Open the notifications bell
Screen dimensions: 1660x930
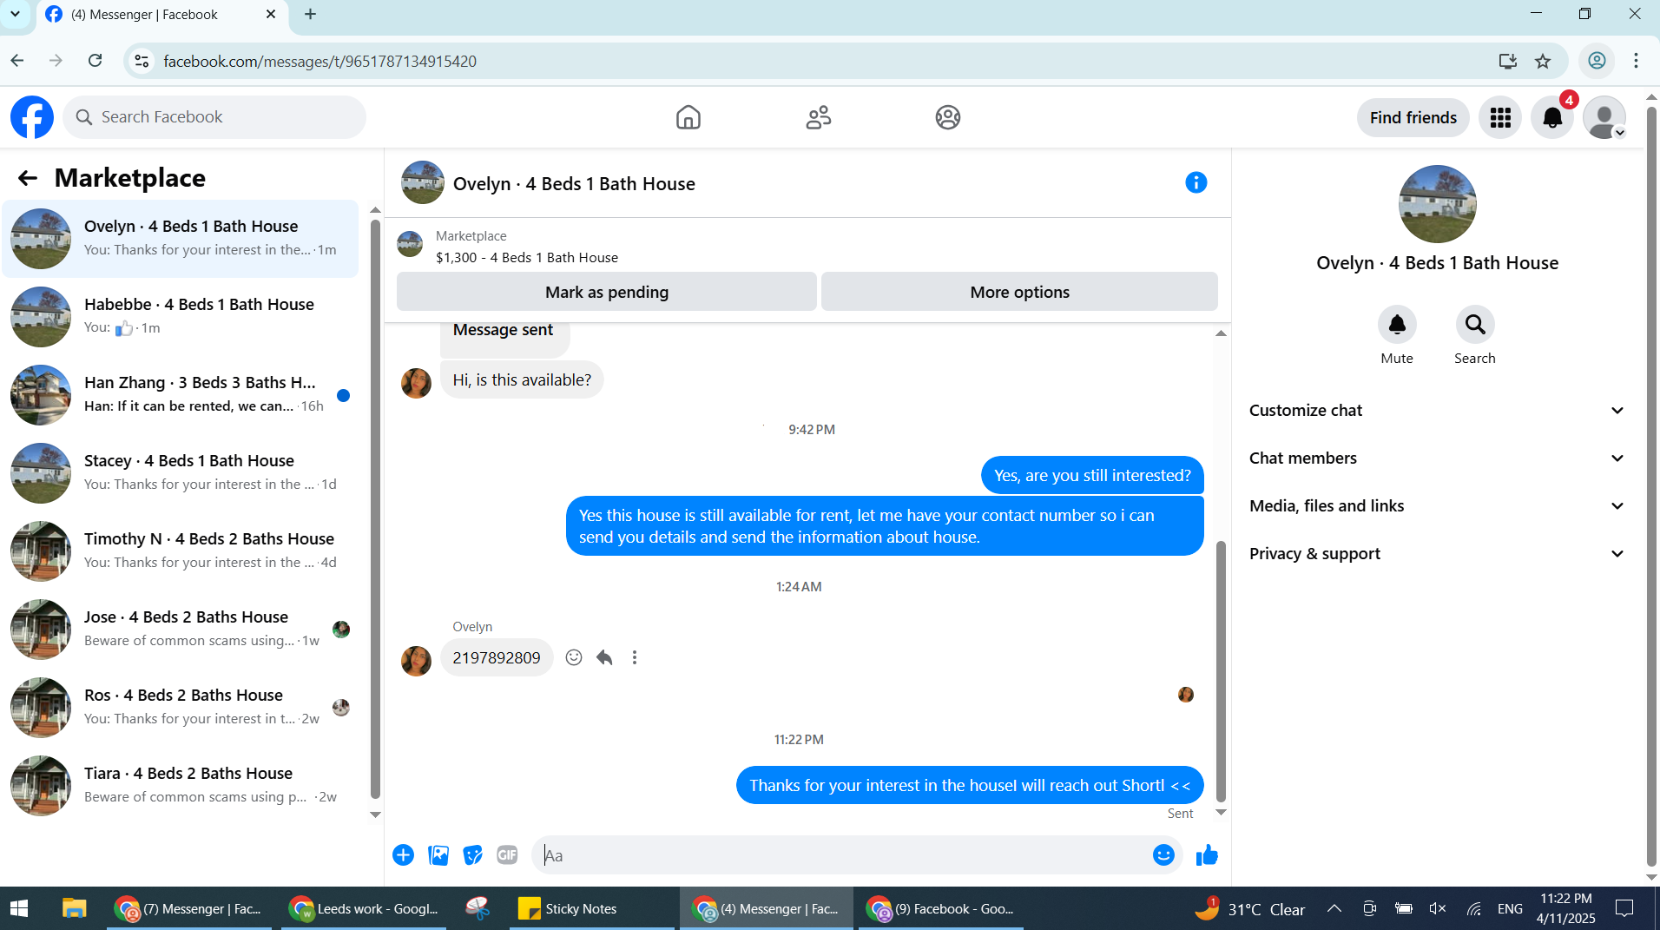click(x=1552, y=117)
